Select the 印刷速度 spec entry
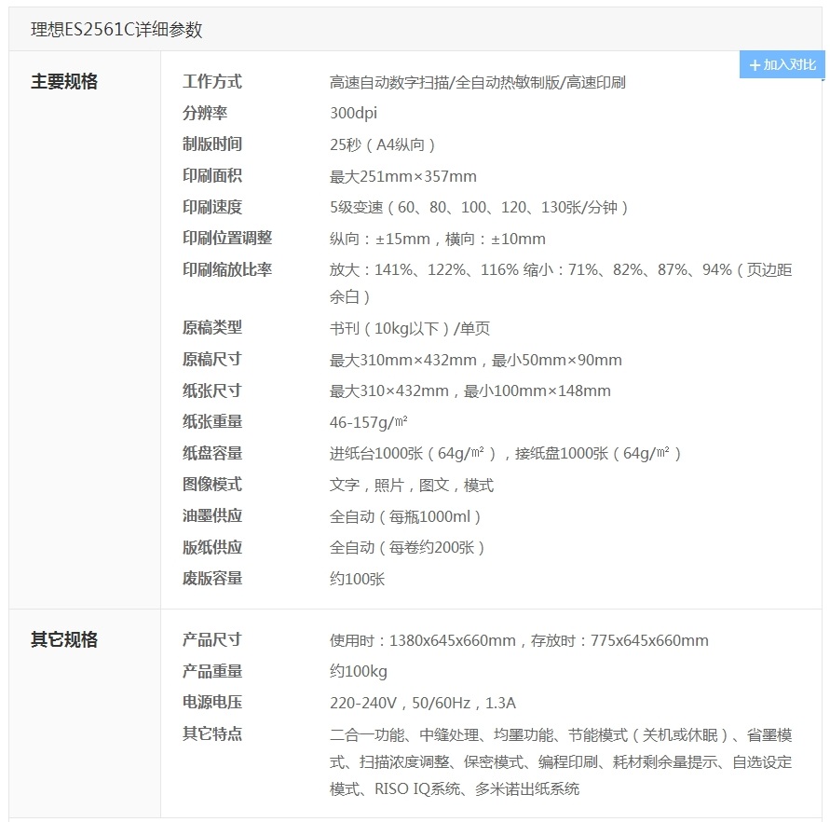Screen dimensions: 830x822 (x=211, y=207)
